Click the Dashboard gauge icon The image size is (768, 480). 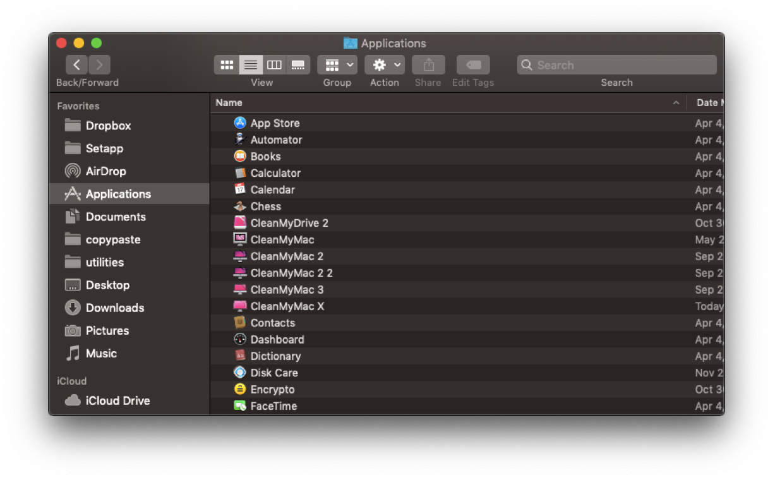tap(240, 339)
